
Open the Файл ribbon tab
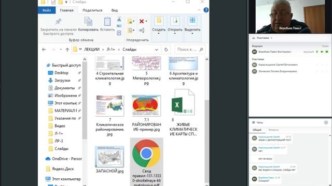[47, 10]
